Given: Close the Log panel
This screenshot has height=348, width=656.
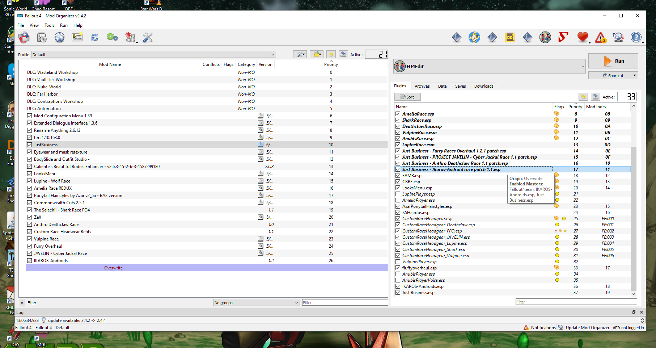Looking at the screenshot, I should tap(642, 312).
